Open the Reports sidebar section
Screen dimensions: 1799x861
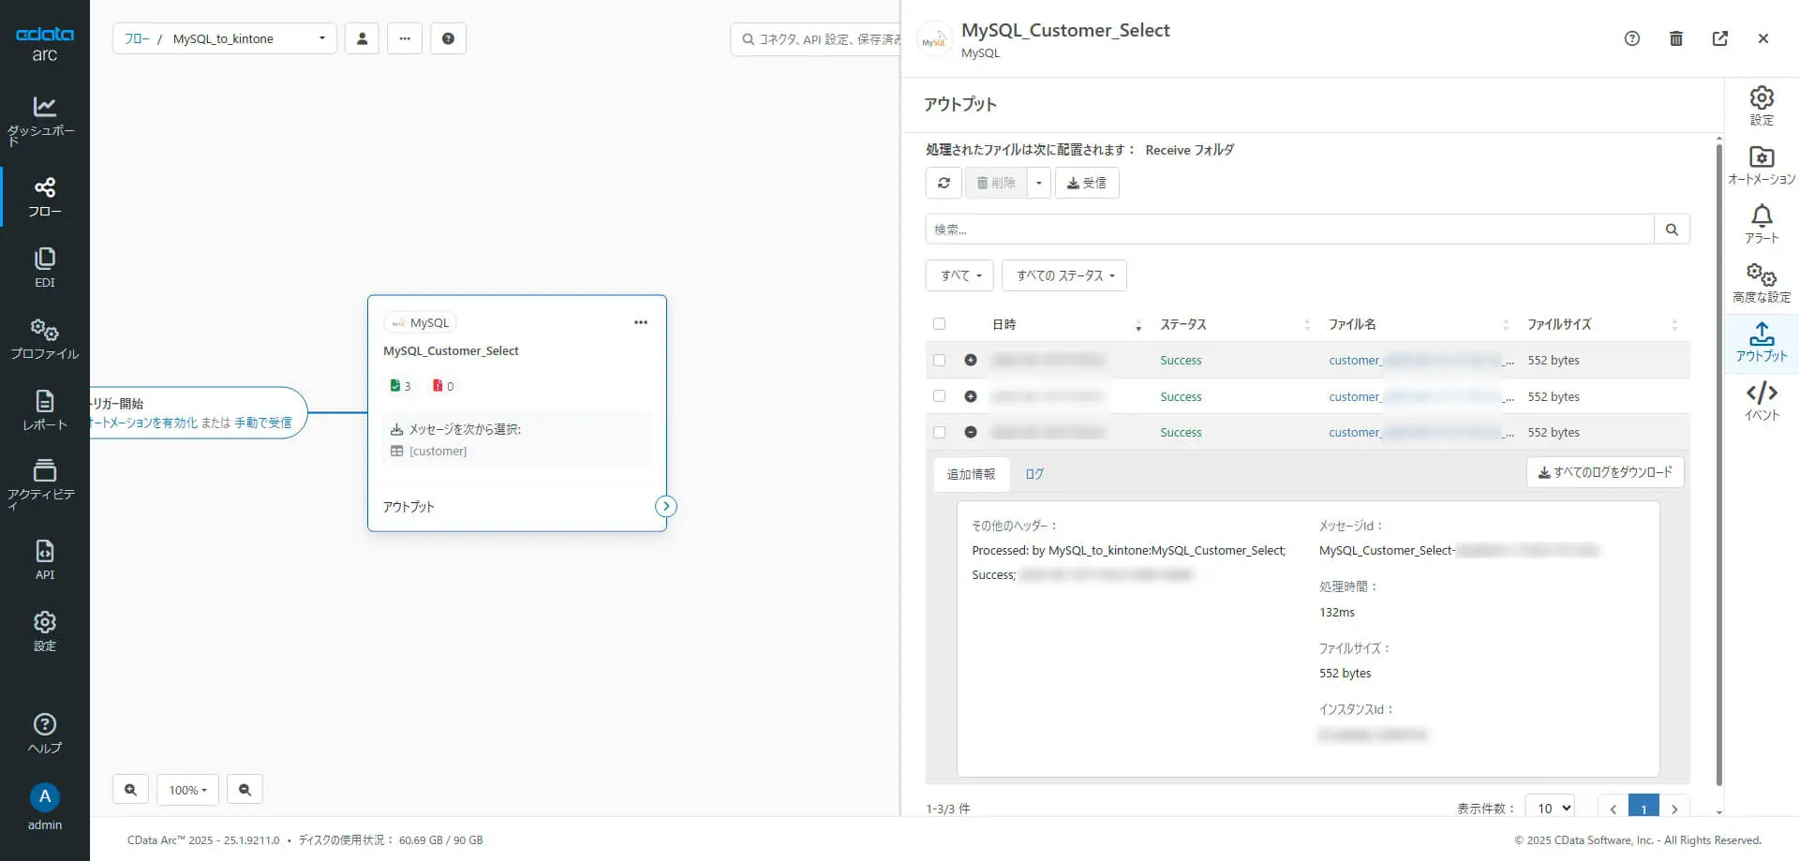point(44,410)
